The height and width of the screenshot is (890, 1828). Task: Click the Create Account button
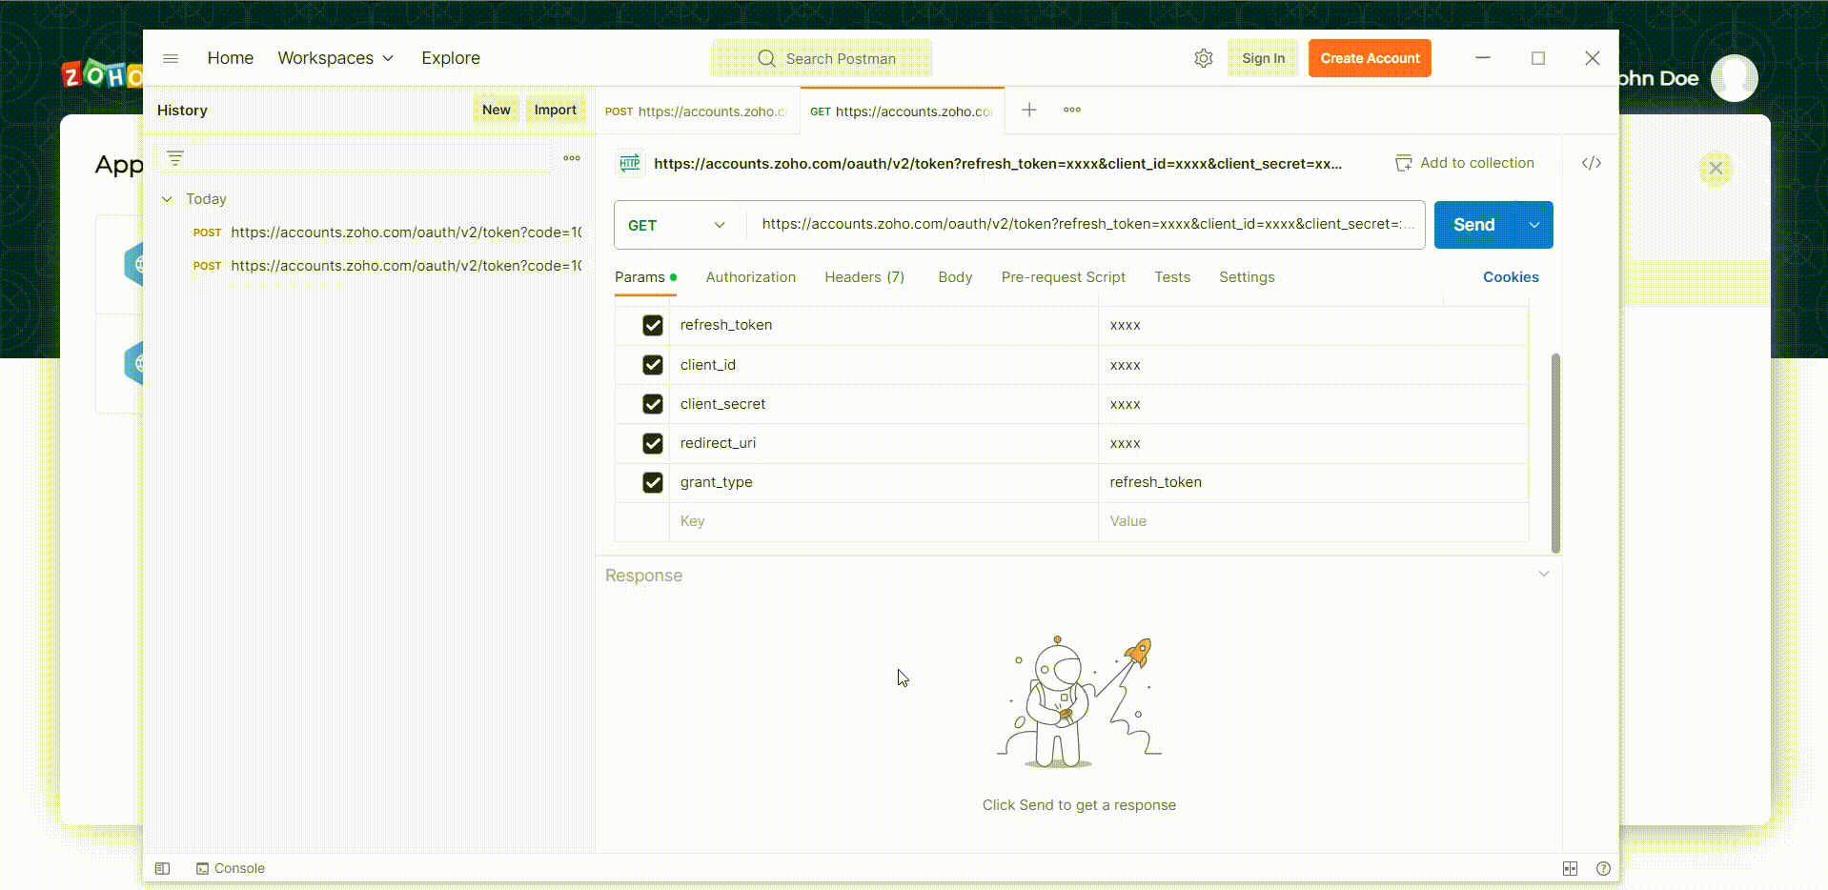[1369, 58]
